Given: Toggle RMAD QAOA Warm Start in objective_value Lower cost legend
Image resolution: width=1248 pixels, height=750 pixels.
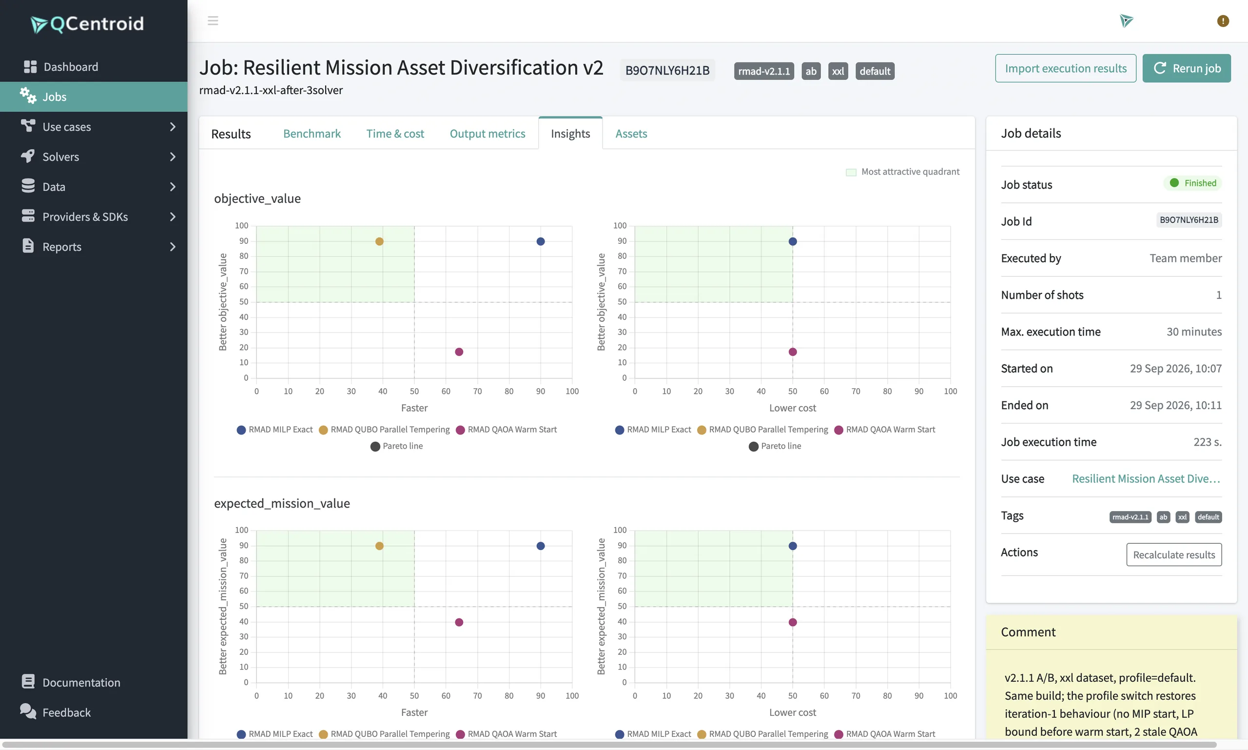Looking at the screenshot, I should (x=884, y=430).
